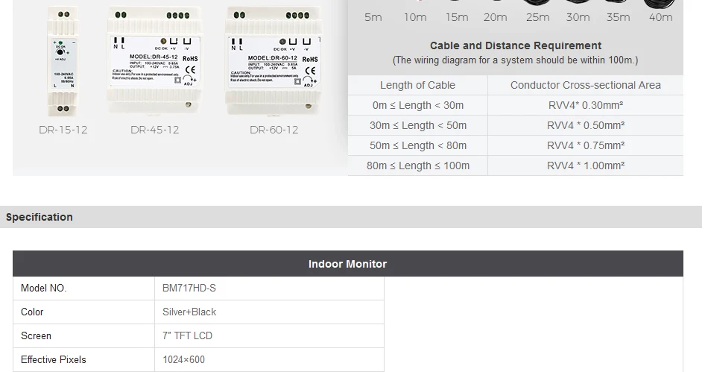Select the 1024×600 Effective Pixels value
Screen dimensions: 708x372
[x=183, y=360]
